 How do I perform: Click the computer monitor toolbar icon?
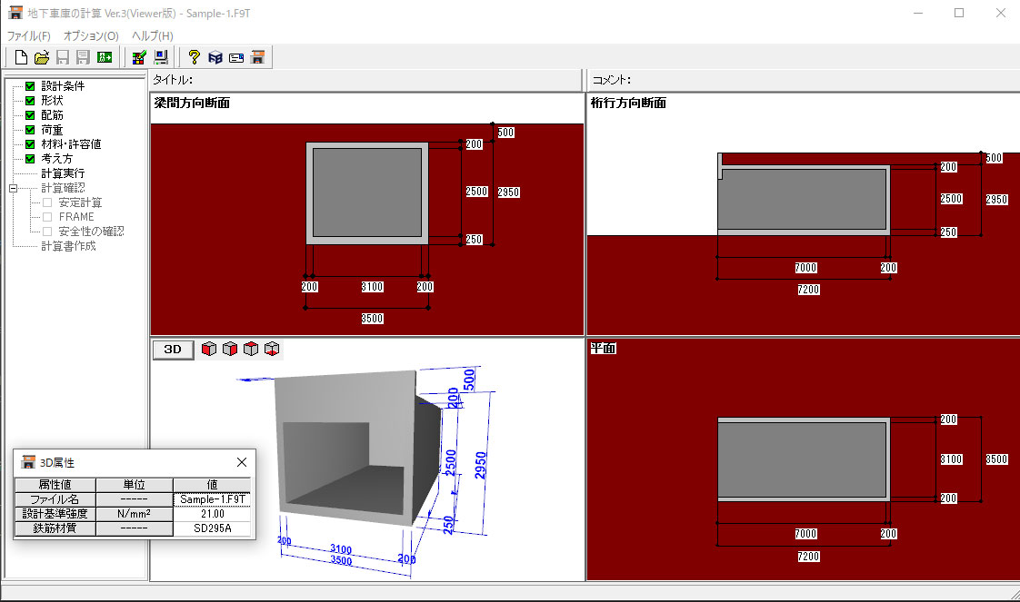pos(160,57)
